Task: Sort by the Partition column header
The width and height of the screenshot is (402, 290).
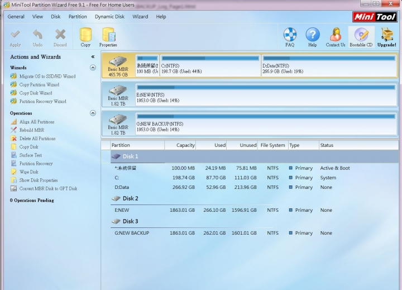Action: (137, 145)
